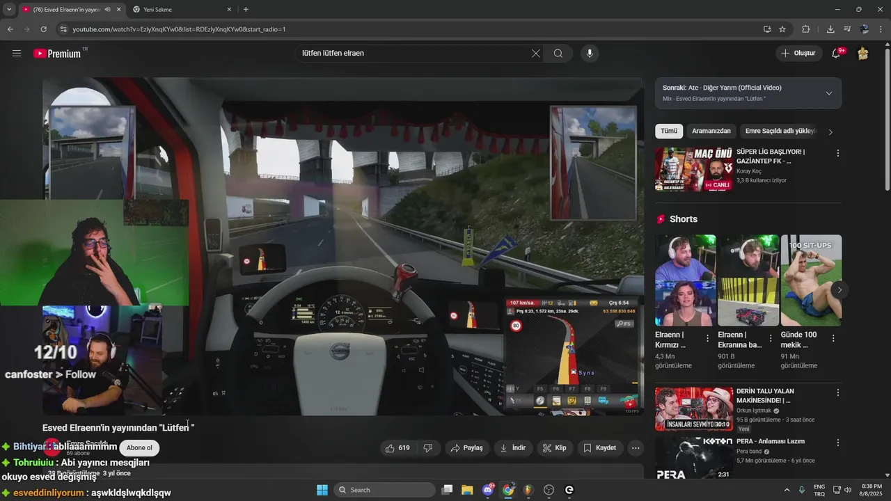Open options for Süper Lig Başlıyor video

pyautogui.click(x=837, y=153)
